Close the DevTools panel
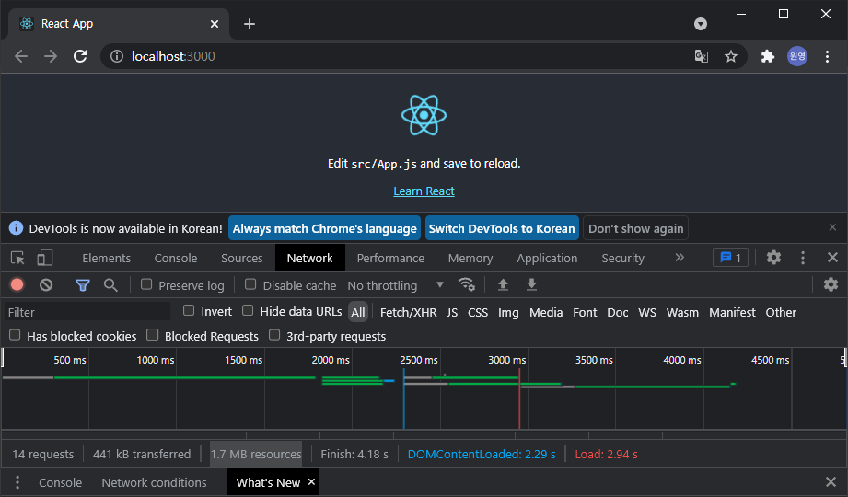The image size is (848, 497). click(833, 258)
